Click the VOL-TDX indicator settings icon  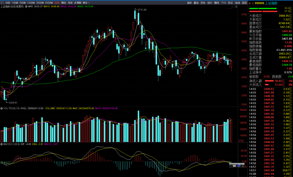click(x=2, y=108)
